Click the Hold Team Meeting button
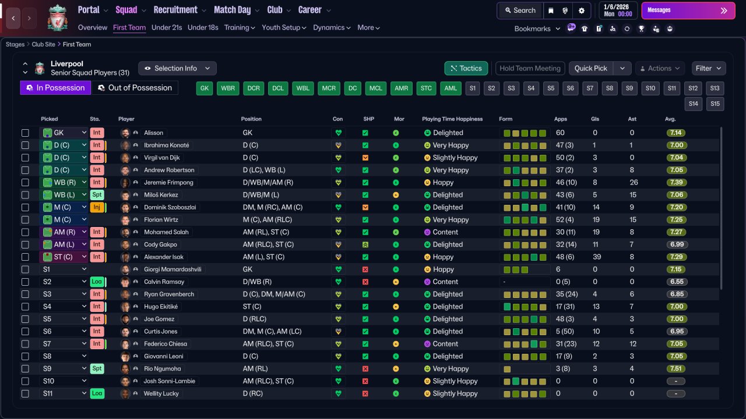This screenshot has width=746, height=419. [530, 68]
